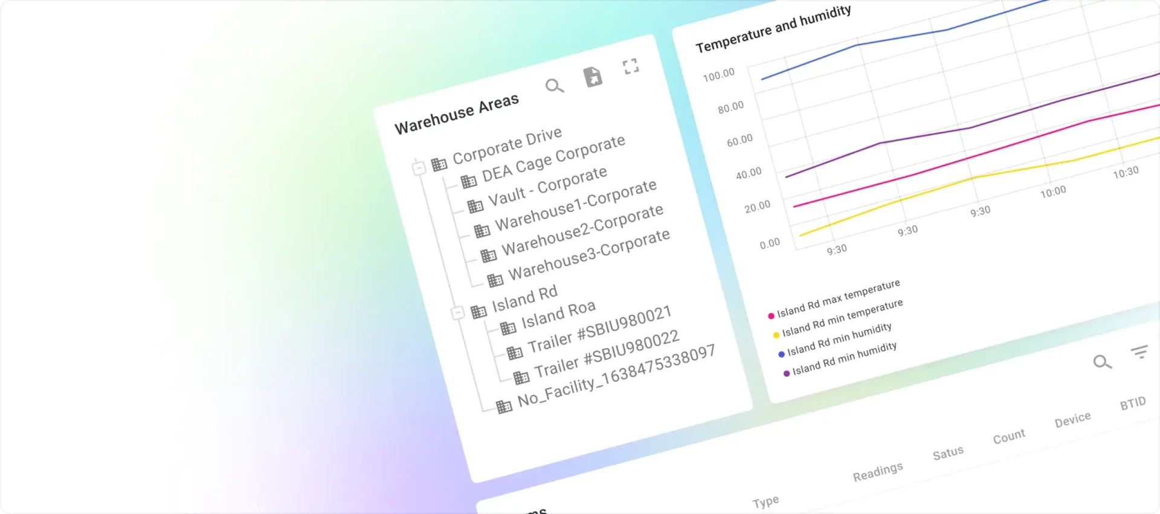1160x514 pixels.
Task: Open search in the bottom table panel
Action: point(1102,362)
